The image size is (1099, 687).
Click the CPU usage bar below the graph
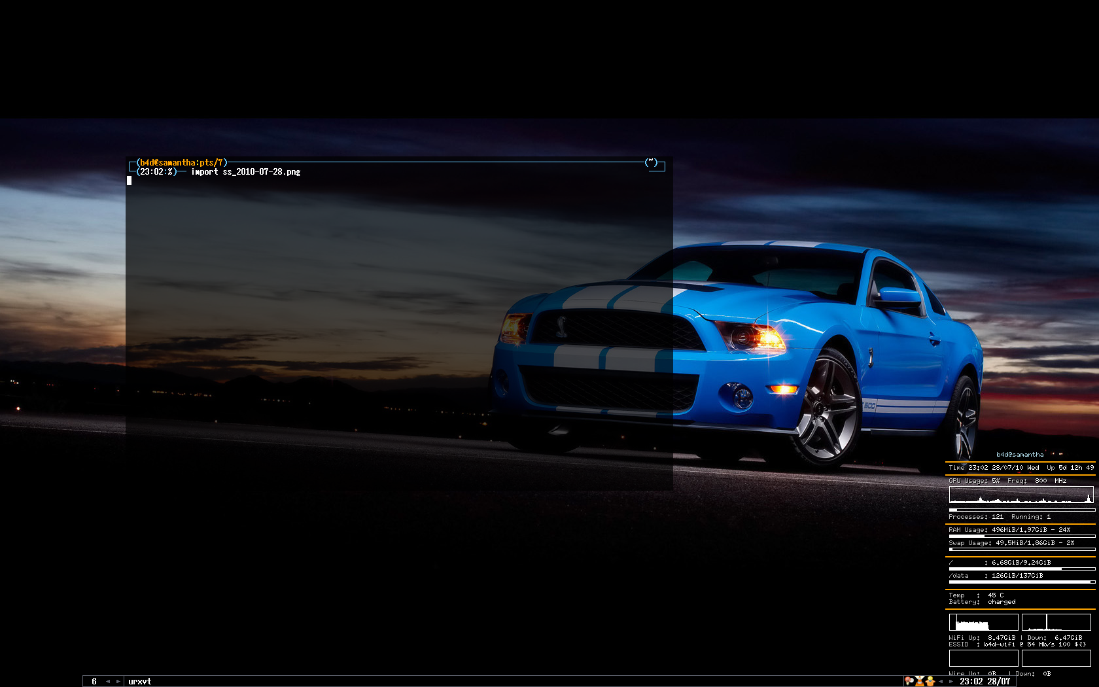(1022, 510)
